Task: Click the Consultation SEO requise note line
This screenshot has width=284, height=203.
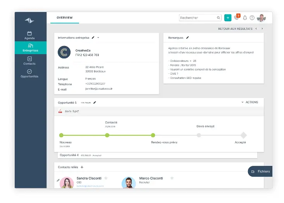Action: point(185,78)
